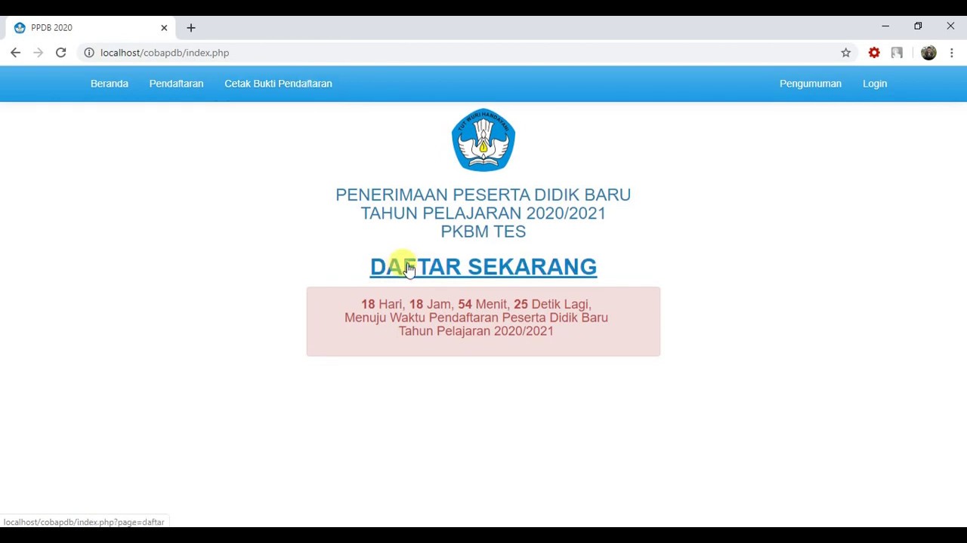The image size is (967, 543).
Task: Click the countdown text starting with 18 Hari
Action: pos(476,304)
